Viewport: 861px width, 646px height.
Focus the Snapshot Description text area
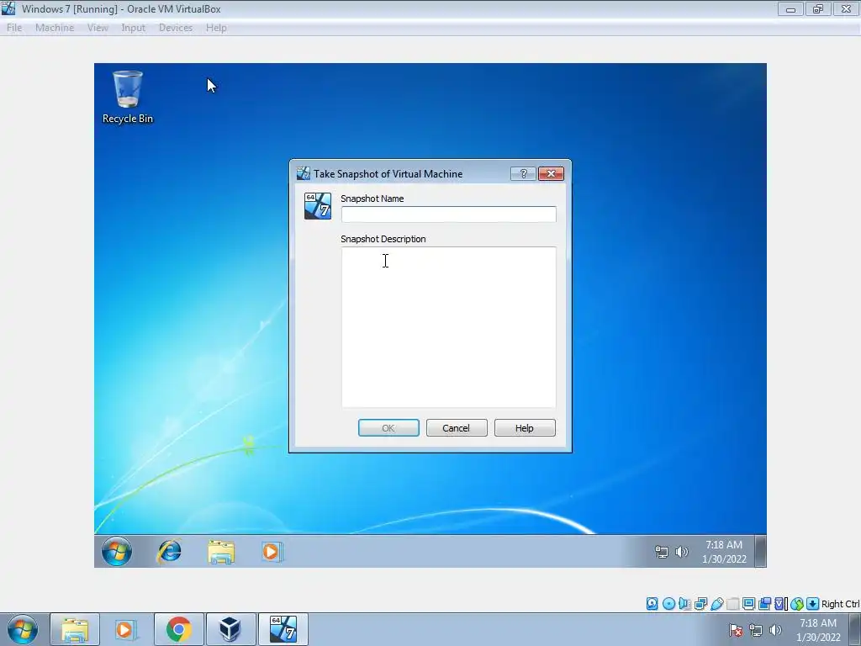pos(449,327)
